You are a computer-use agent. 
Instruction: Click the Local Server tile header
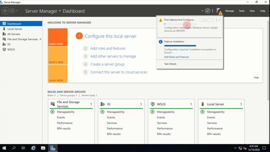tap(221, 104)
